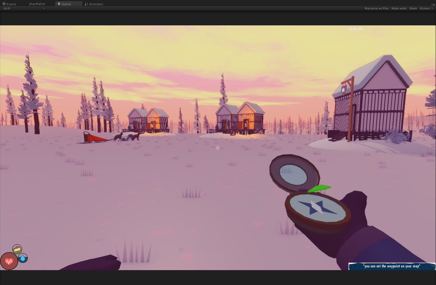Click the water drop thirst icon
This screenshot has height=285, width=436.
[x=23, y=258]
